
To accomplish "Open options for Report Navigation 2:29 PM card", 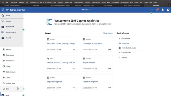I will (110, 88).
